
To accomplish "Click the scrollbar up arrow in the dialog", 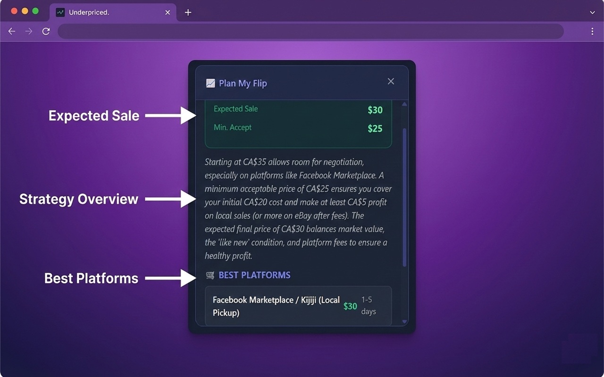I will [404, 103].
